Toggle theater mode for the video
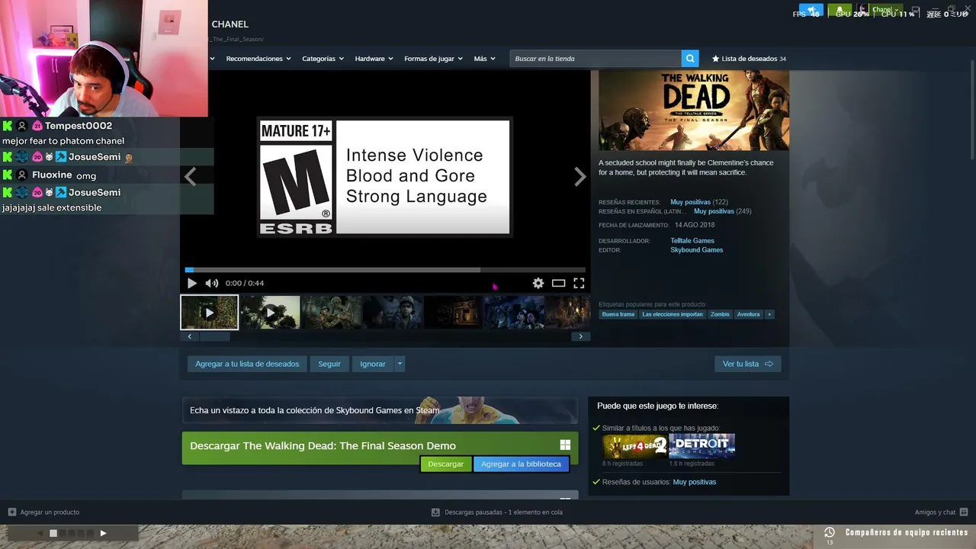Image resolution: width=976 pixels, height=549 pixels. (559, 283)
